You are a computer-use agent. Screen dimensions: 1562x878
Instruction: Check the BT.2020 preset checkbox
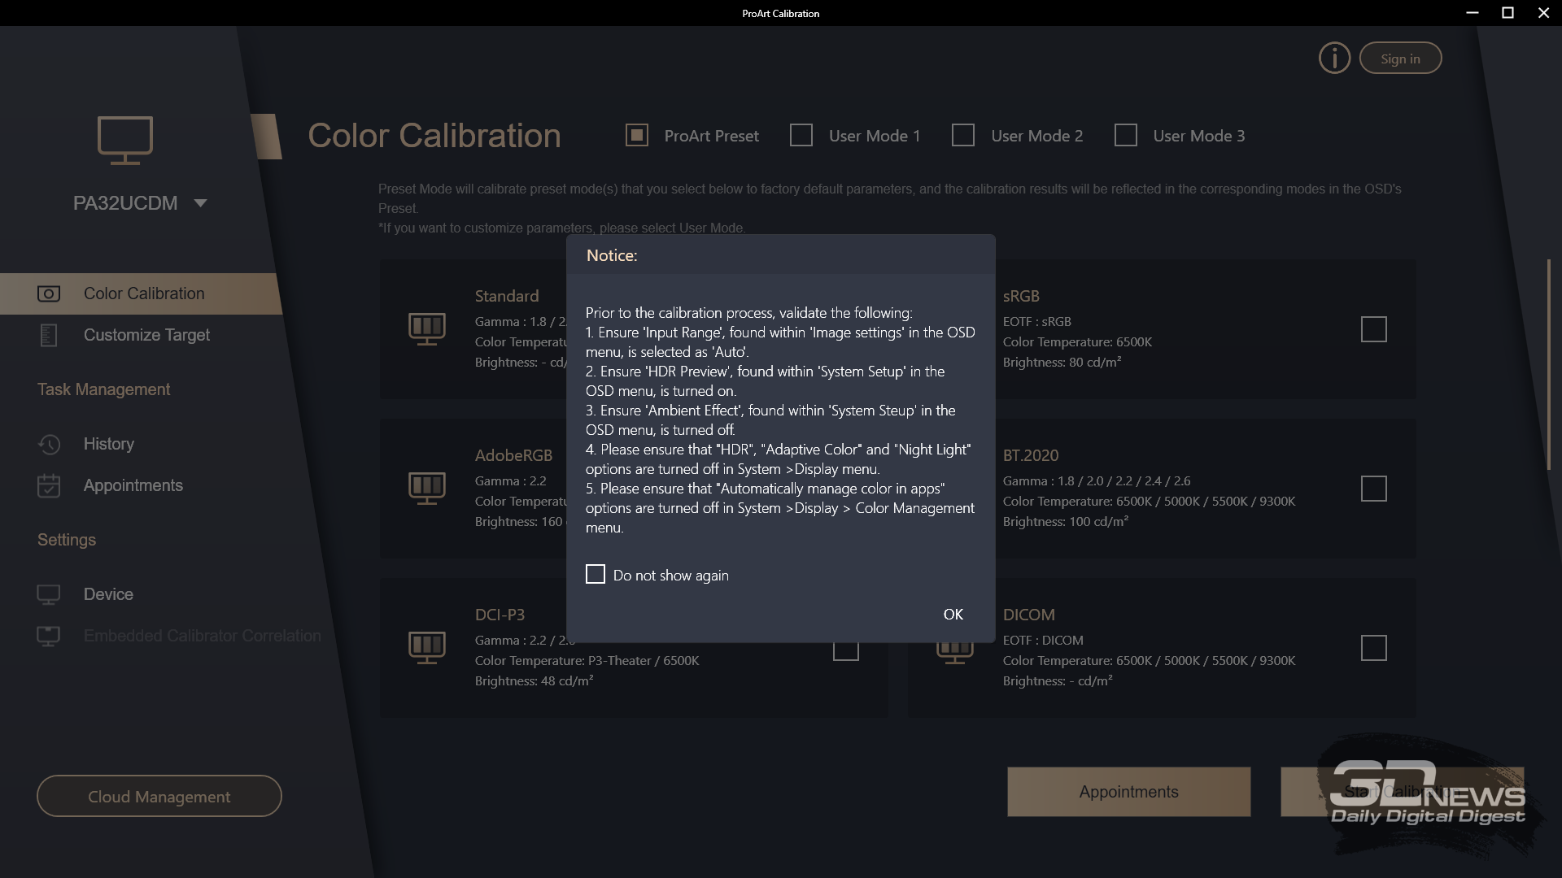[1374, 489]
